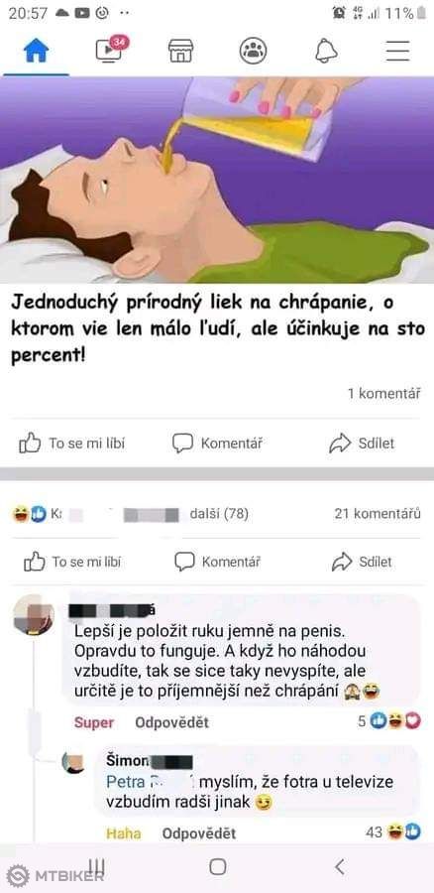Tap the snoring remedy article image

coord(217,180)
